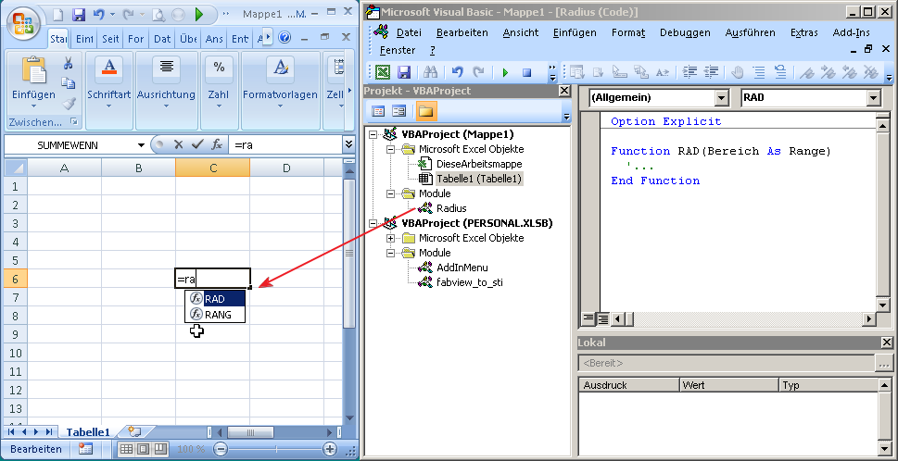This screenshot has width=898, height=461.
Task: Click the ellipsis button in the Lokal panel
Action: click(884, 363)
